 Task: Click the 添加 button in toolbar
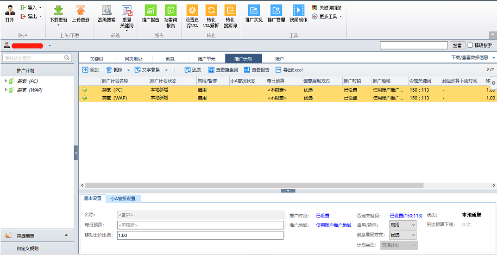pyautogui.click(x=90, y=70)
